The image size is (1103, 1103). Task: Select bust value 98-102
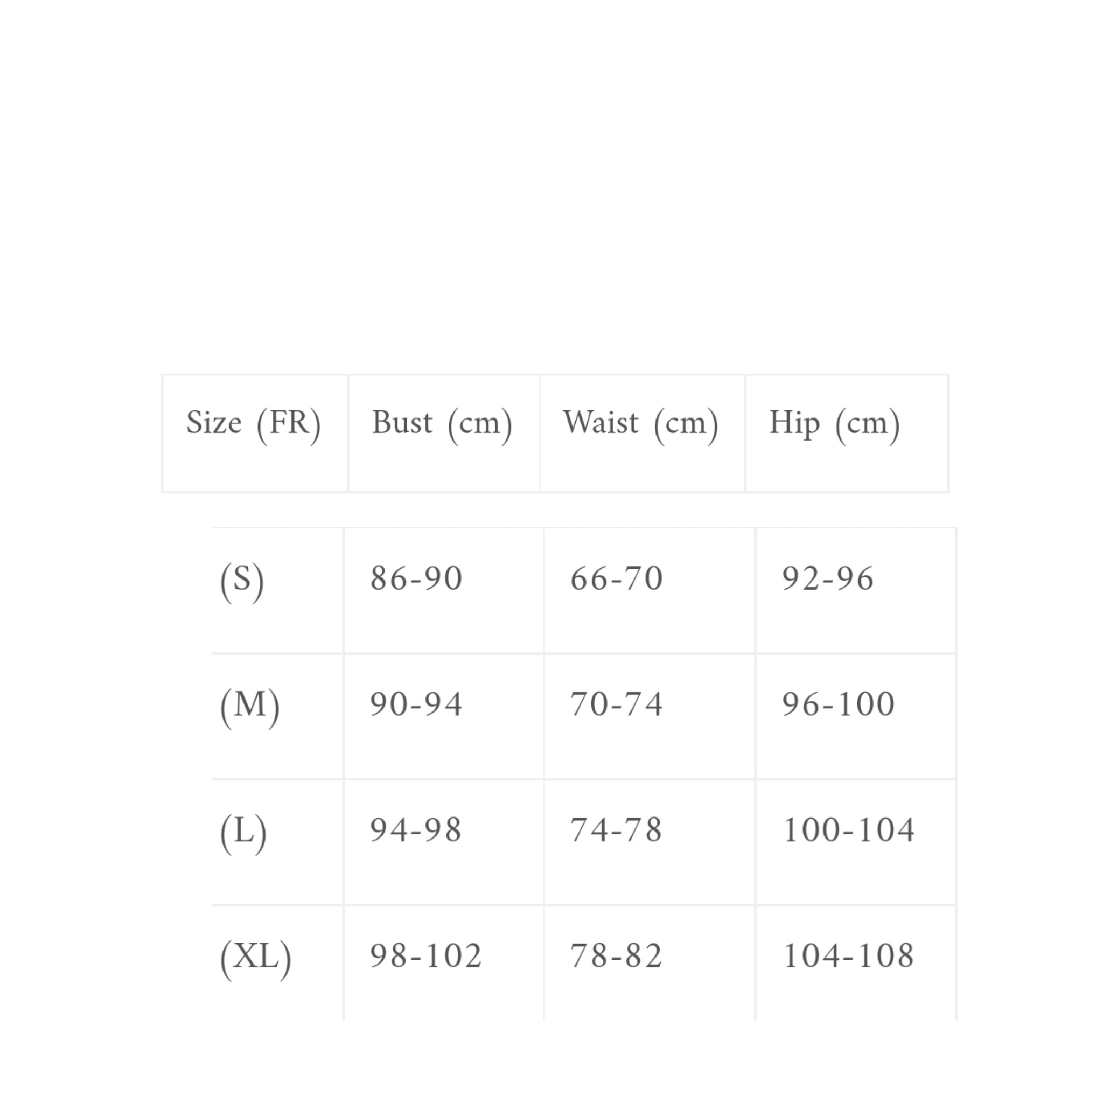(x=426, y=955)
